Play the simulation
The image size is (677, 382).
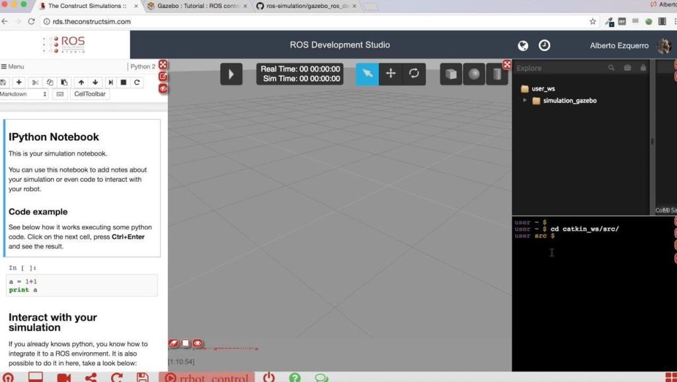pyautogui.click(x=231, y=74)
